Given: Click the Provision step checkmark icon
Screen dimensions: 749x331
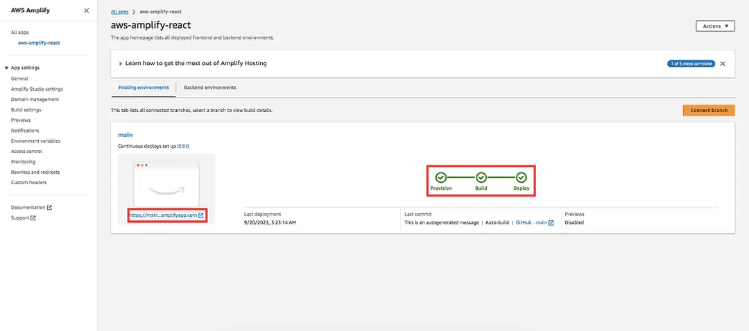Looking at the screenshot, I should click(x=441, y=178).
